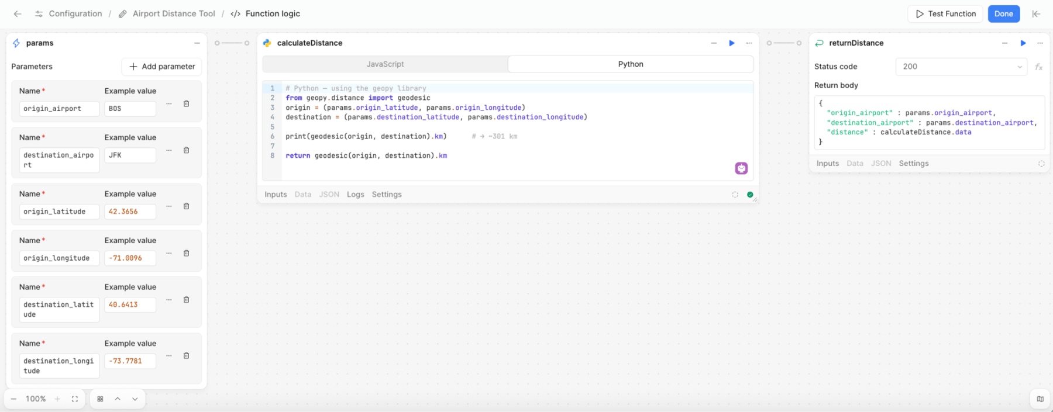Open more options for origin_airport parameter

tap(168, 103)
